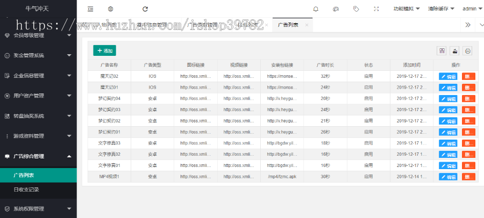Open the column filter icon above table
This screenshot has width=484, height=218.
point(442,51)
